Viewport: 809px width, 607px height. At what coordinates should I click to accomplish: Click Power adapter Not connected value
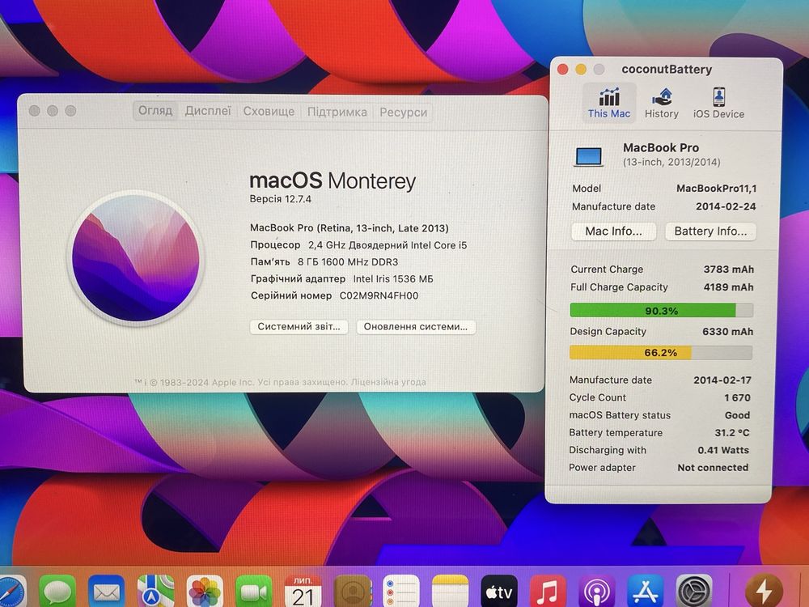click(x=713, y=468)
